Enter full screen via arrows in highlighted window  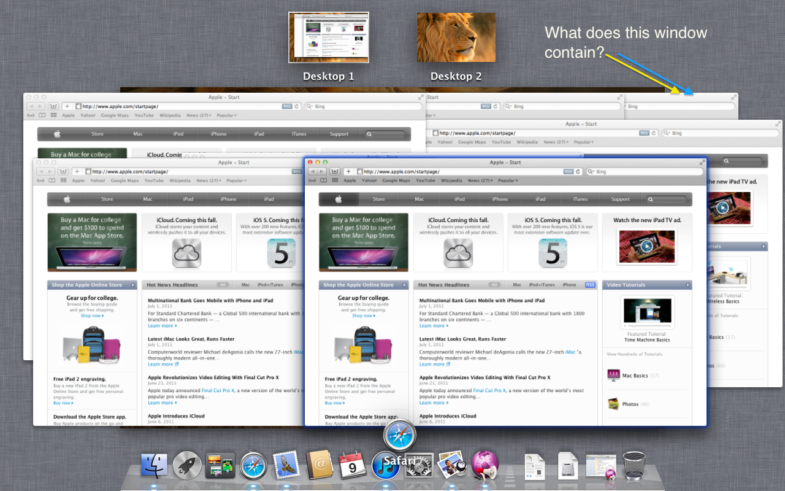tap(702, 163)
